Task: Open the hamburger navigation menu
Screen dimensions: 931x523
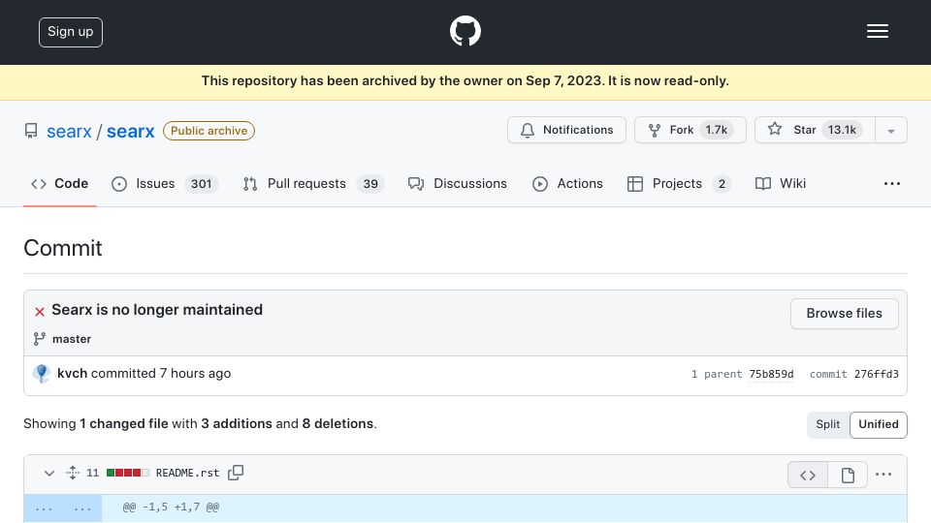Action: click(877, 31)
